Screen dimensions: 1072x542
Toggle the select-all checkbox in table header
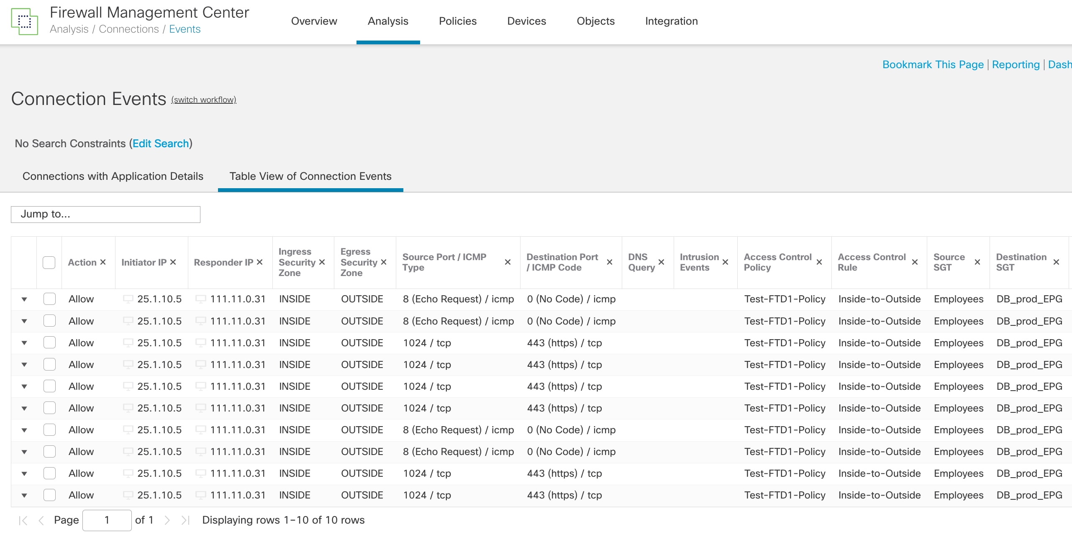click(x=49, y=263)
